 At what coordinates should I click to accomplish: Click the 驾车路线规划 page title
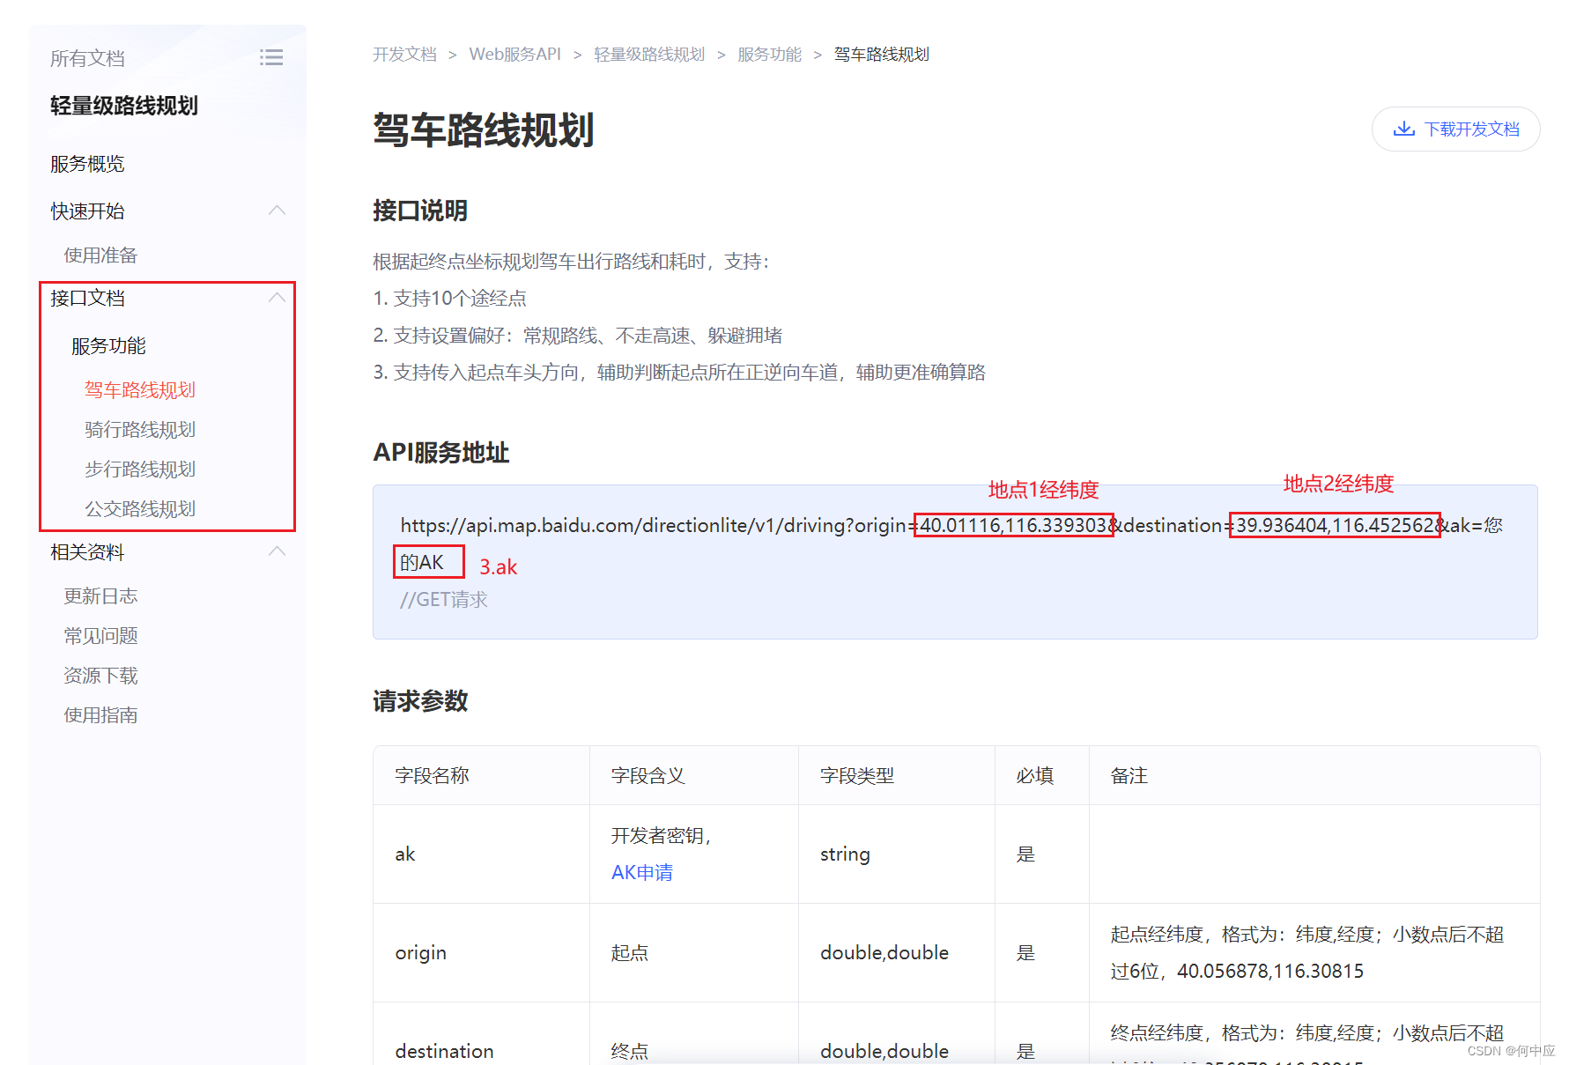tap(484, 129)
